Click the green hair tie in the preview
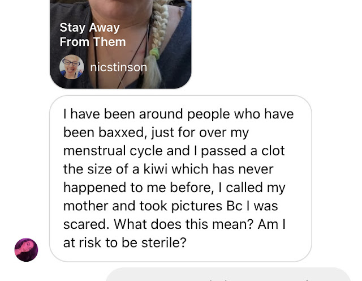362x281 pixels. [x=154, y=53]
